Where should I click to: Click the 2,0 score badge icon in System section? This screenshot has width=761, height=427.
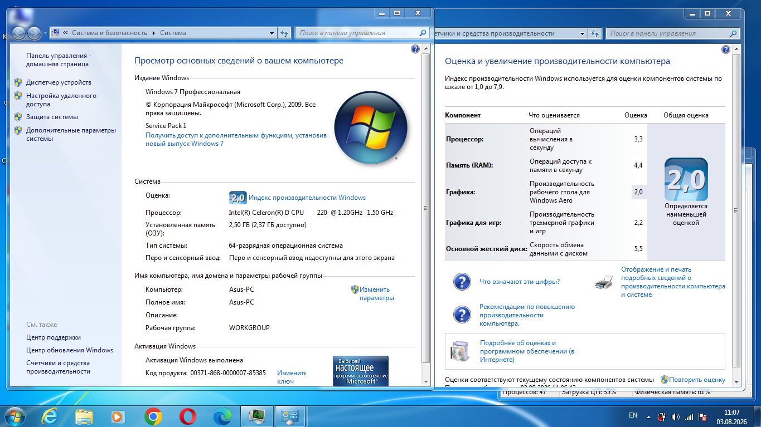237,198
